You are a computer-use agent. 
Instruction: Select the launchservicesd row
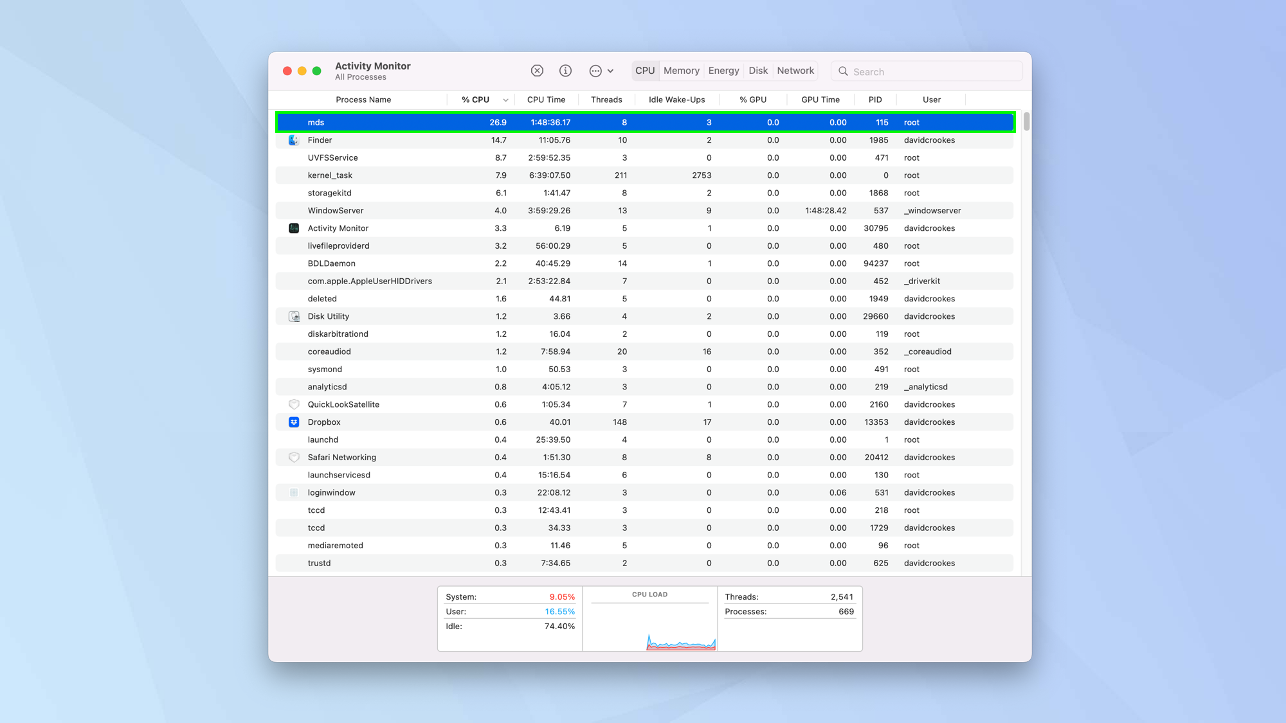645,475
